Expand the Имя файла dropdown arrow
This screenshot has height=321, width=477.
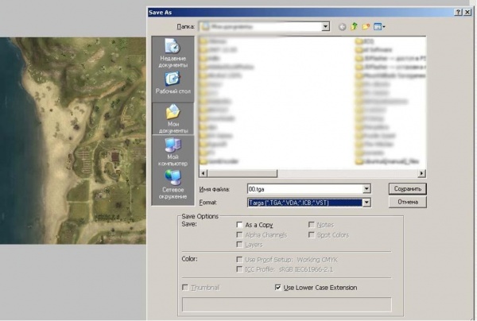tap(366, 189)
